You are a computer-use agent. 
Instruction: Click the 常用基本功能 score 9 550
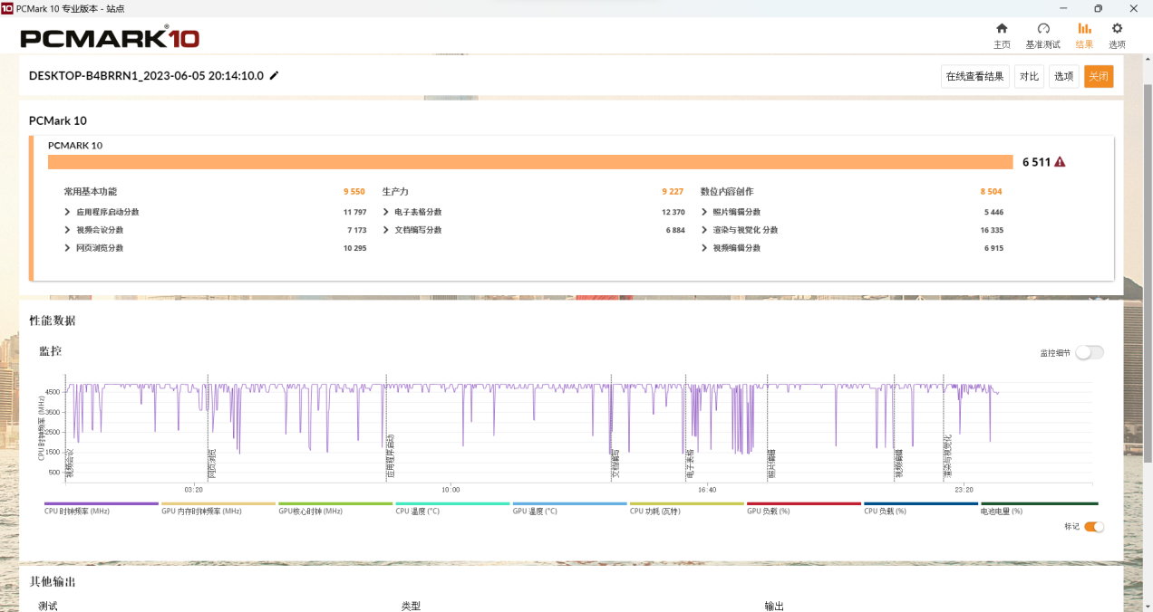(354, 192)
